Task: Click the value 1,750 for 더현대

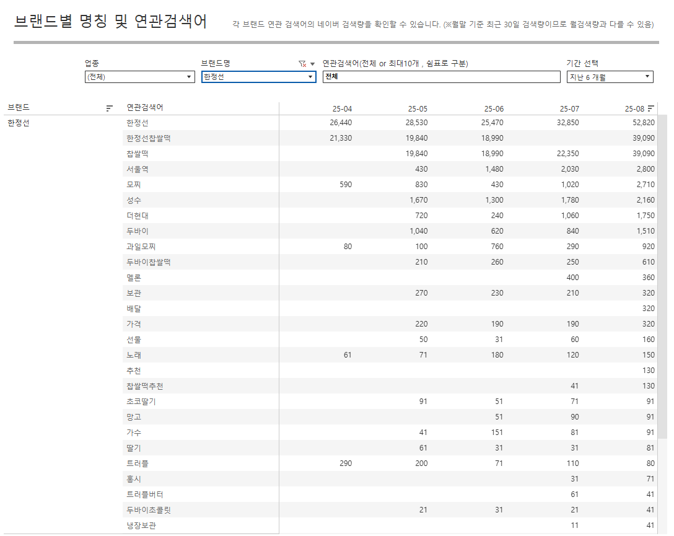Action: pos(646,216)
